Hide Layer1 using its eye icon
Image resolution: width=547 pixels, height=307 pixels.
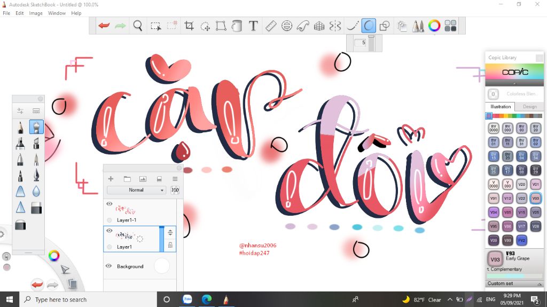(109, 231)
